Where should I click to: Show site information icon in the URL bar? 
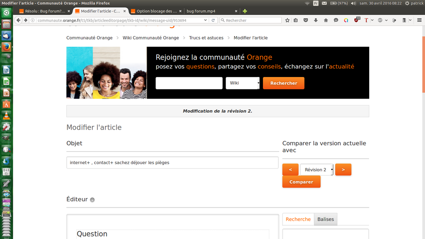click(x=32, y=20)
